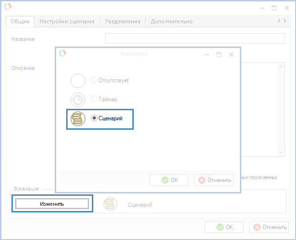Viewport: 296px width, 240px height.
Task: Minimize the main window
Action: pyautogui.click(x=262, y=8)
